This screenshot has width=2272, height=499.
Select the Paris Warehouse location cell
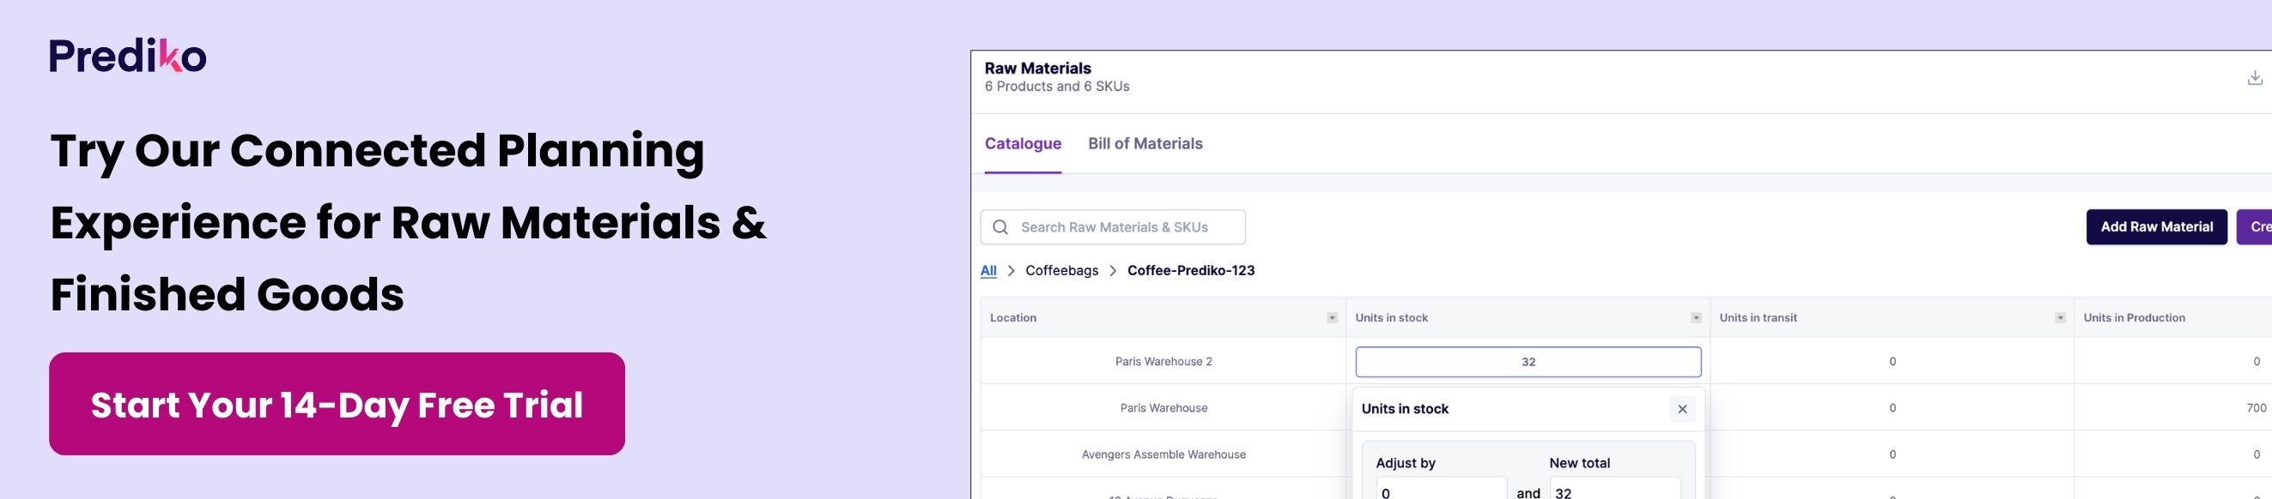(x=1163, y=407)
